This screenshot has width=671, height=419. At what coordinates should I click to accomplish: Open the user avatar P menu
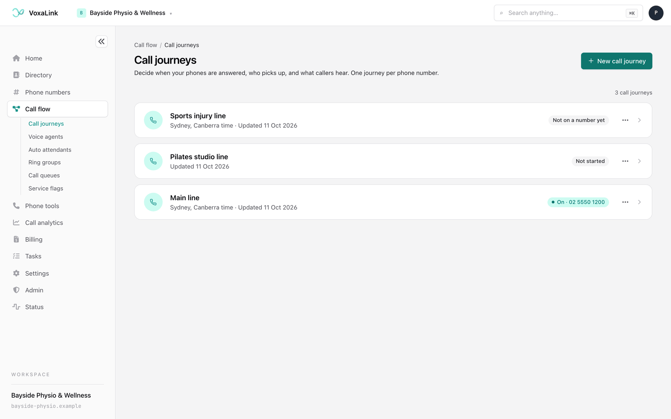pyautogui.click(x=656, y=13)
